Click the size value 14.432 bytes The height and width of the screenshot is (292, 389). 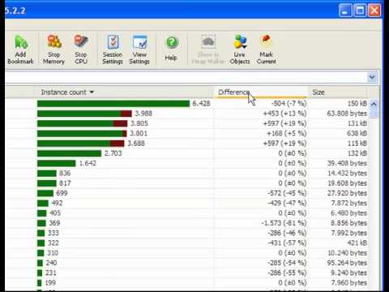347,174
